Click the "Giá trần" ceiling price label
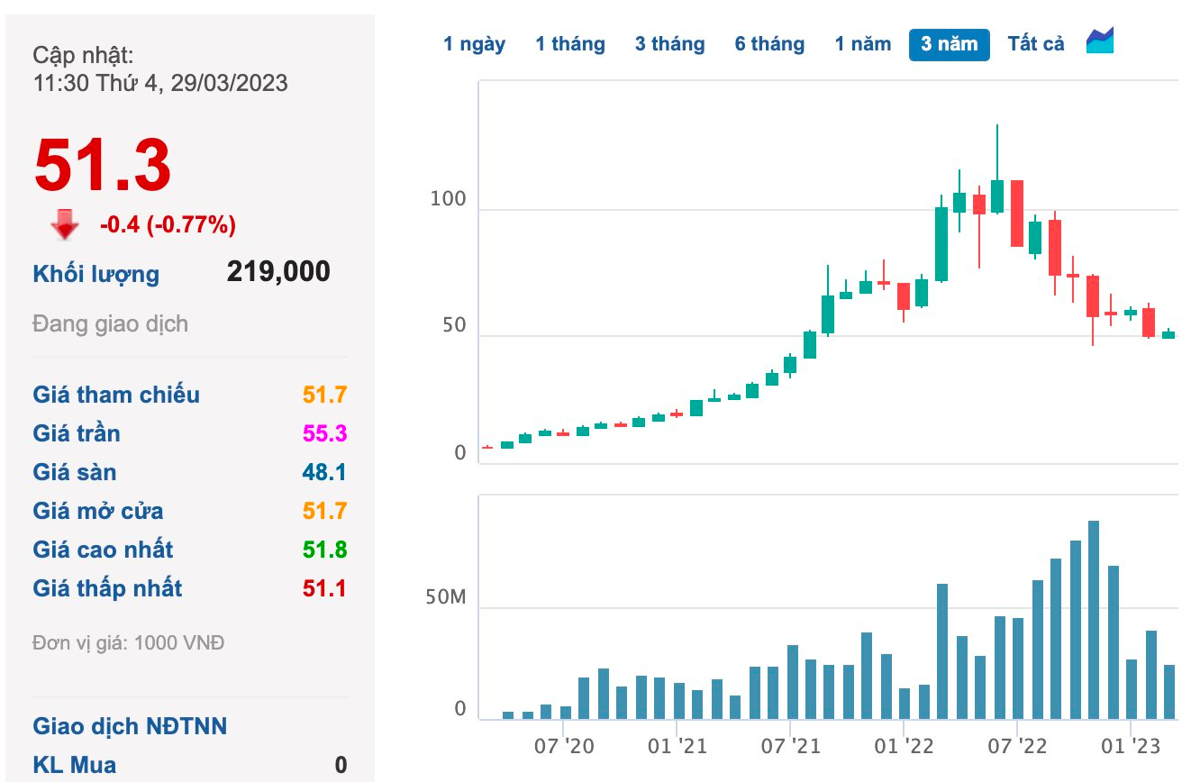 coord(77,433)
